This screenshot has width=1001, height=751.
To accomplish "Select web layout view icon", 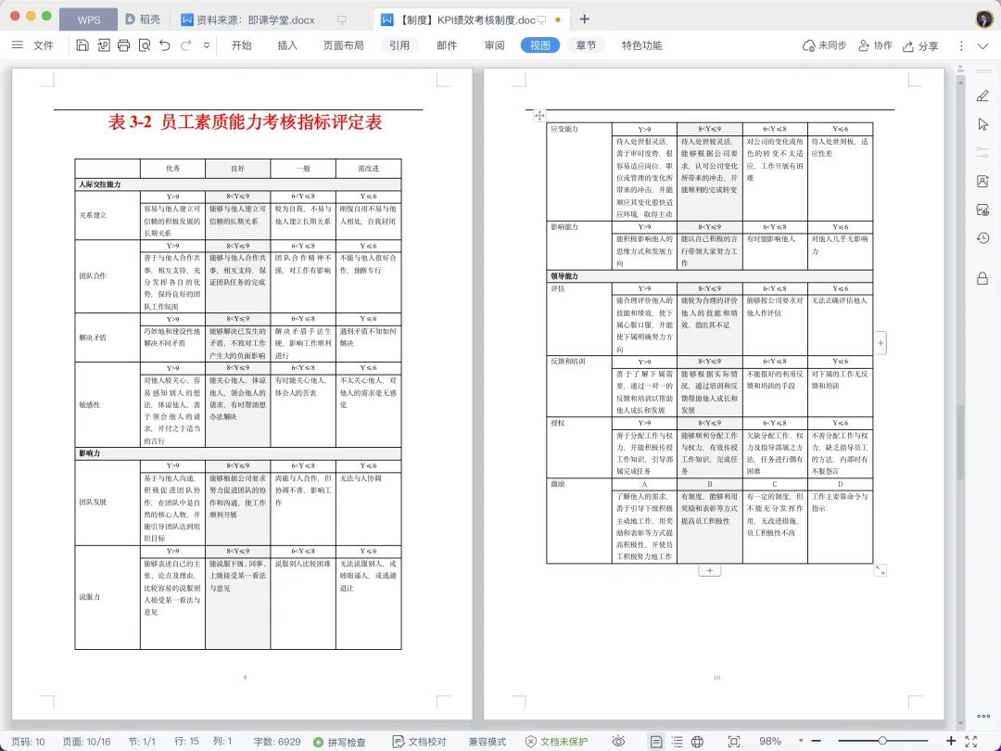I will click(697, 742).
